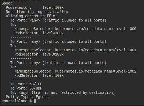Click the To Port: 53/TCP line
Viewport: 144px width, 106px height.
[26, 84]
